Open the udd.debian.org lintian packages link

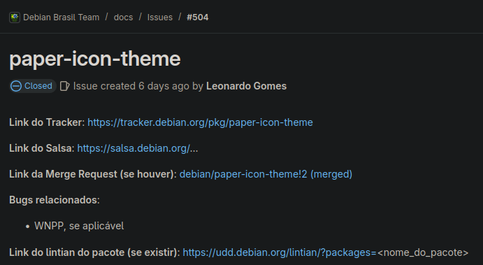(x=280, y=252)
